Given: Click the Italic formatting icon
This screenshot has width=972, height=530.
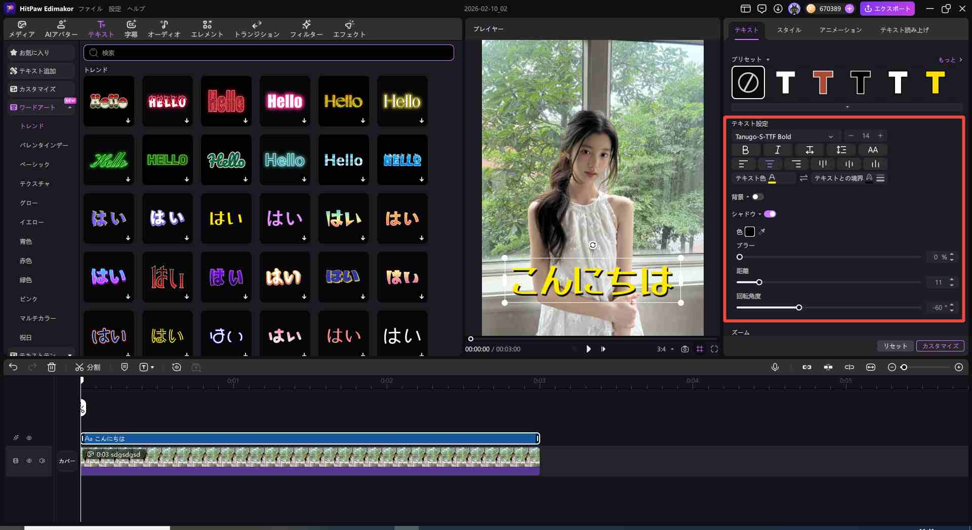Looking at the screenshot, I should (777, 150).
